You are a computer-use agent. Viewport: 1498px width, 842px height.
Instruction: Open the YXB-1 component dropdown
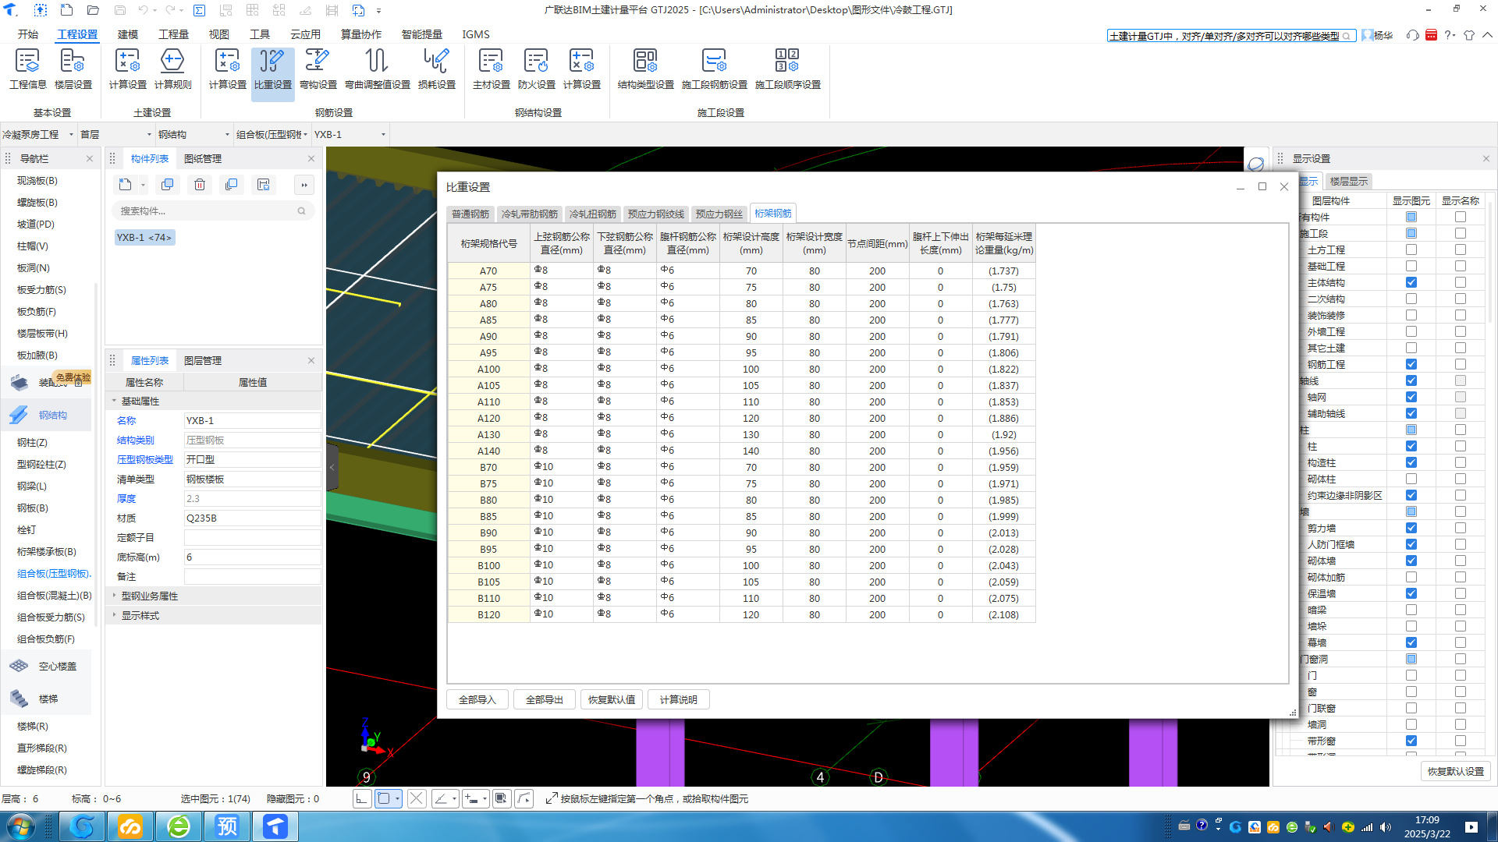point(350,134)
